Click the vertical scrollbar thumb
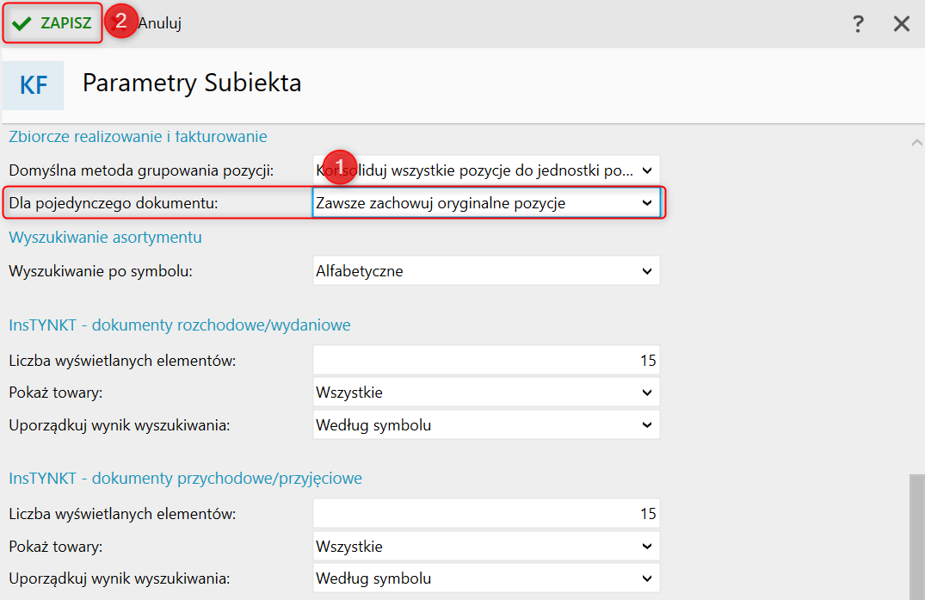 point(916,534)
